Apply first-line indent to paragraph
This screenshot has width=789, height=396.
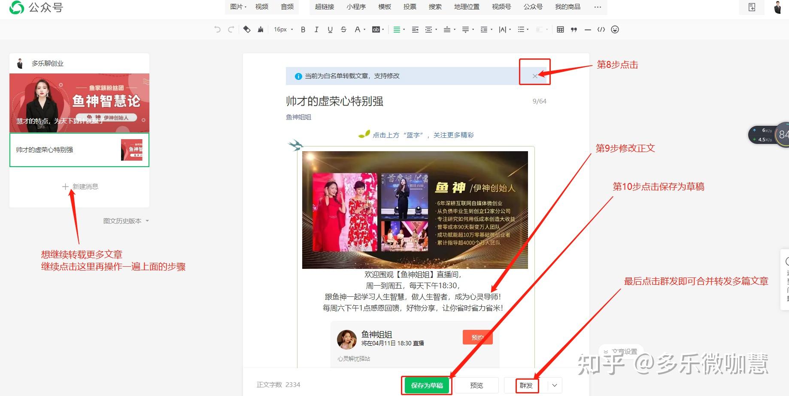click(415, 30)
